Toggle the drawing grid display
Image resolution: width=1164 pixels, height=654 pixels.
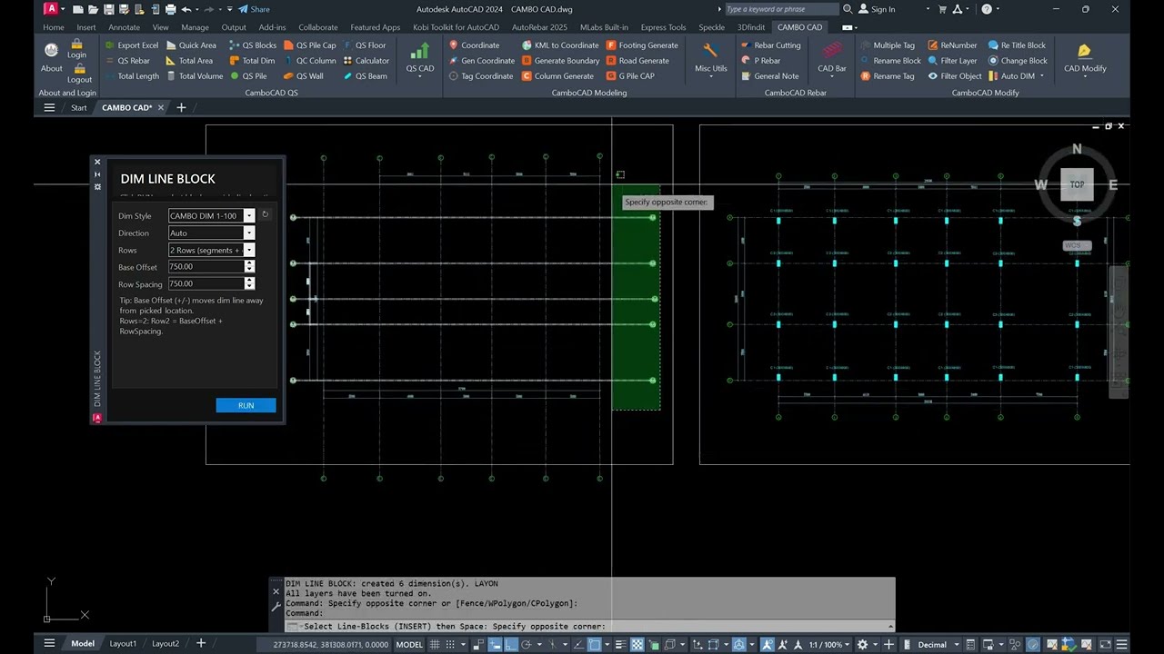436,644
